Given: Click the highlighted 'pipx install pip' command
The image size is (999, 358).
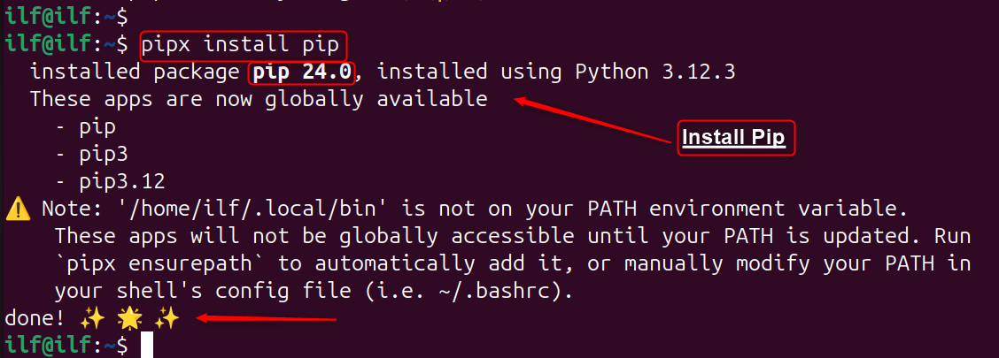Looking at the screenshot, I should [x=244, y=45].
